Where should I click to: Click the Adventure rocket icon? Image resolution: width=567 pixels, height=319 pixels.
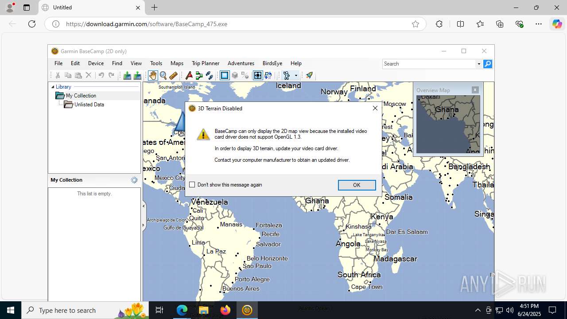point(309,75)
